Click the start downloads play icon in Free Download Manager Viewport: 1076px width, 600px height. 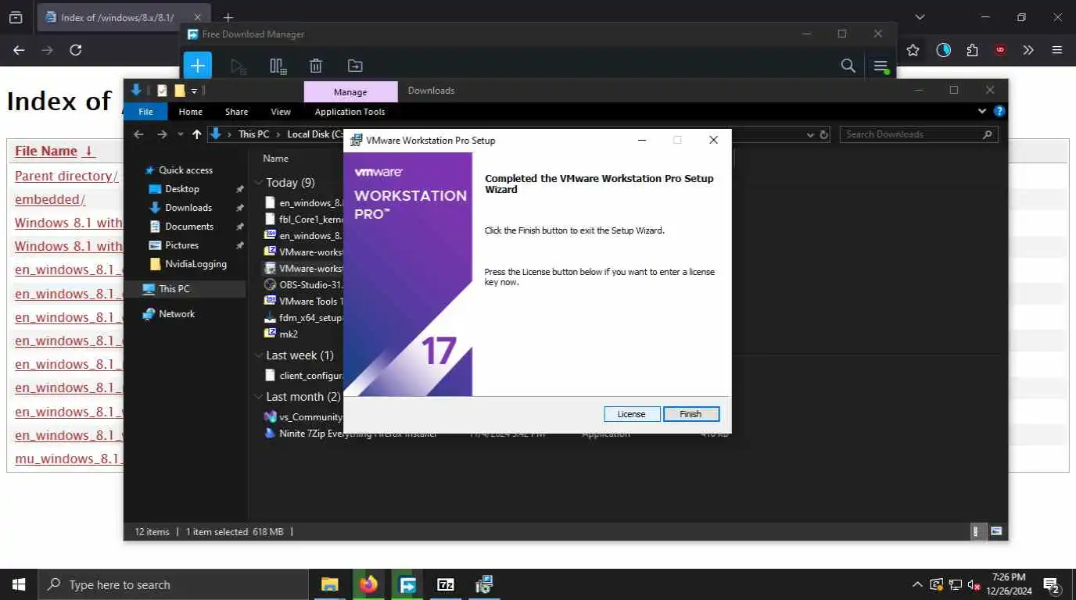point(239,66)
